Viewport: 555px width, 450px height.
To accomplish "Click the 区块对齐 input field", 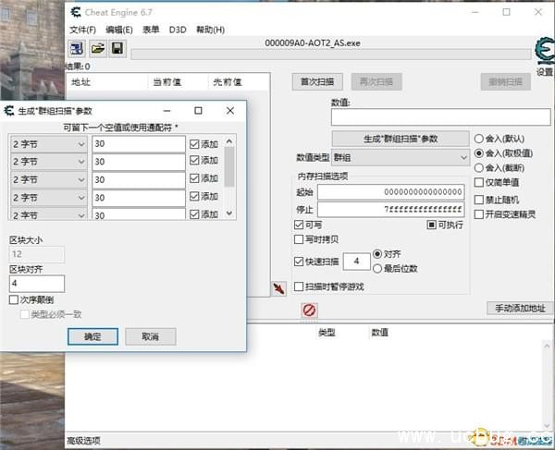I will click(37, 284).
